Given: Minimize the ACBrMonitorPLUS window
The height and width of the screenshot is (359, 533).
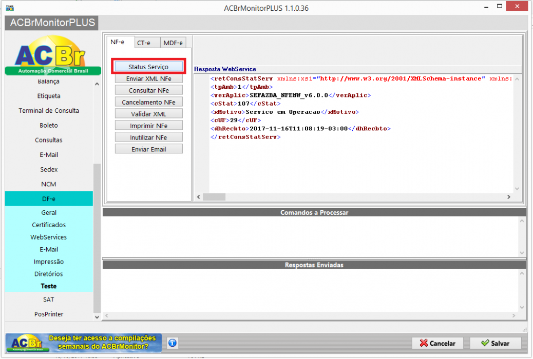Looking at the screenshot, I should 486,7.
